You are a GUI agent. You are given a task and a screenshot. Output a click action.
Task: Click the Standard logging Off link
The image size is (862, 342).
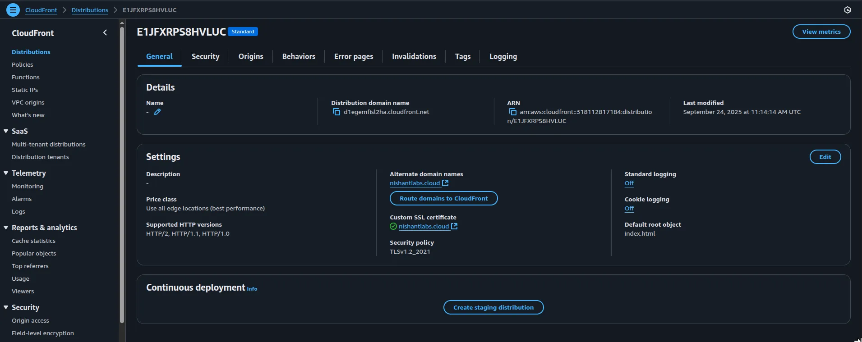pos(629,183)
